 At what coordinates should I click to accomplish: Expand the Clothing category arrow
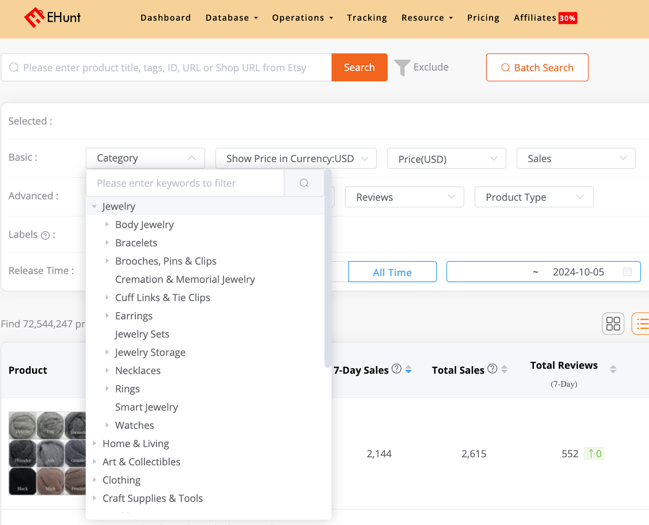94,480
